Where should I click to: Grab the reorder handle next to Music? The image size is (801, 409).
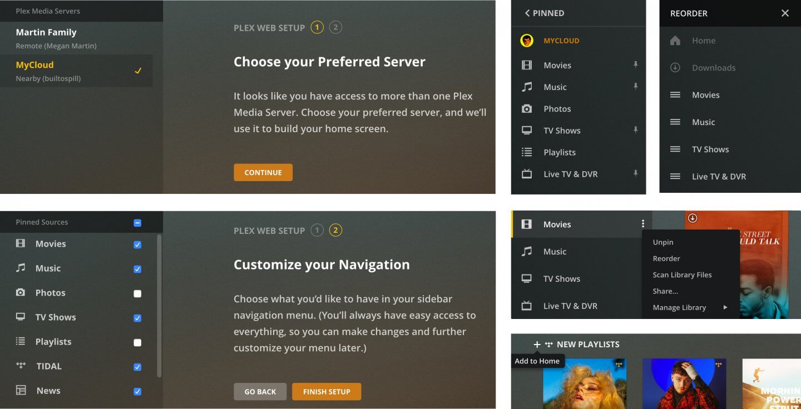(675, 122)
